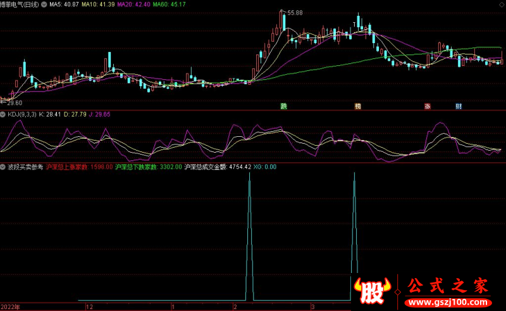Click the 29.60 low price label
Image resolution: width=506 pixels, height=311 pixels.
14,103
